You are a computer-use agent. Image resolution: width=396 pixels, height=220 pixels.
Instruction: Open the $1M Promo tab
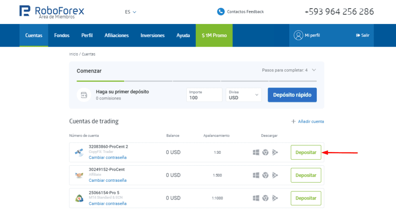coord(214,35)
